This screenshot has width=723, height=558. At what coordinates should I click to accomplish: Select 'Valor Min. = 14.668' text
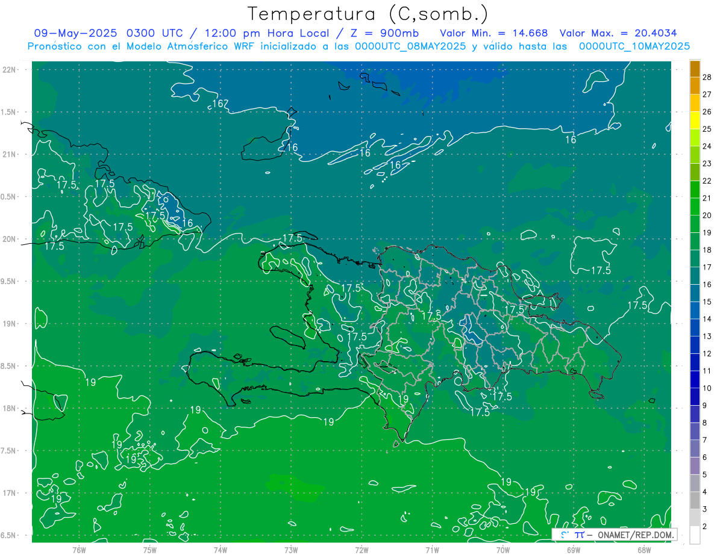click(494, 33)
